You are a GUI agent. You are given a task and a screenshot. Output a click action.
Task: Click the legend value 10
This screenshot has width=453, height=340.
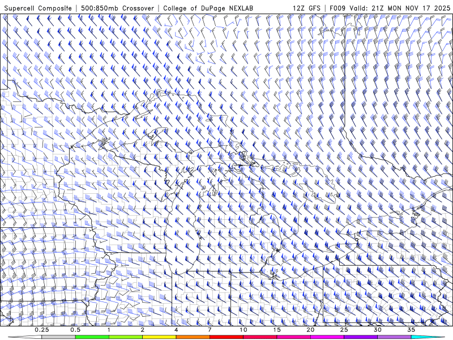coord(243,330)
